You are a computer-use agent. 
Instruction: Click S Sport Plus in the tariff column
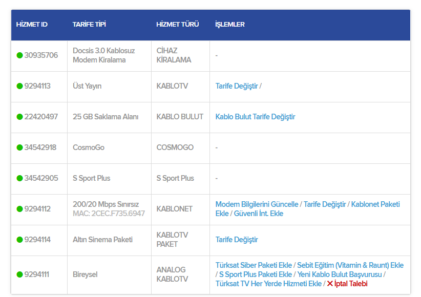(91, 178)
